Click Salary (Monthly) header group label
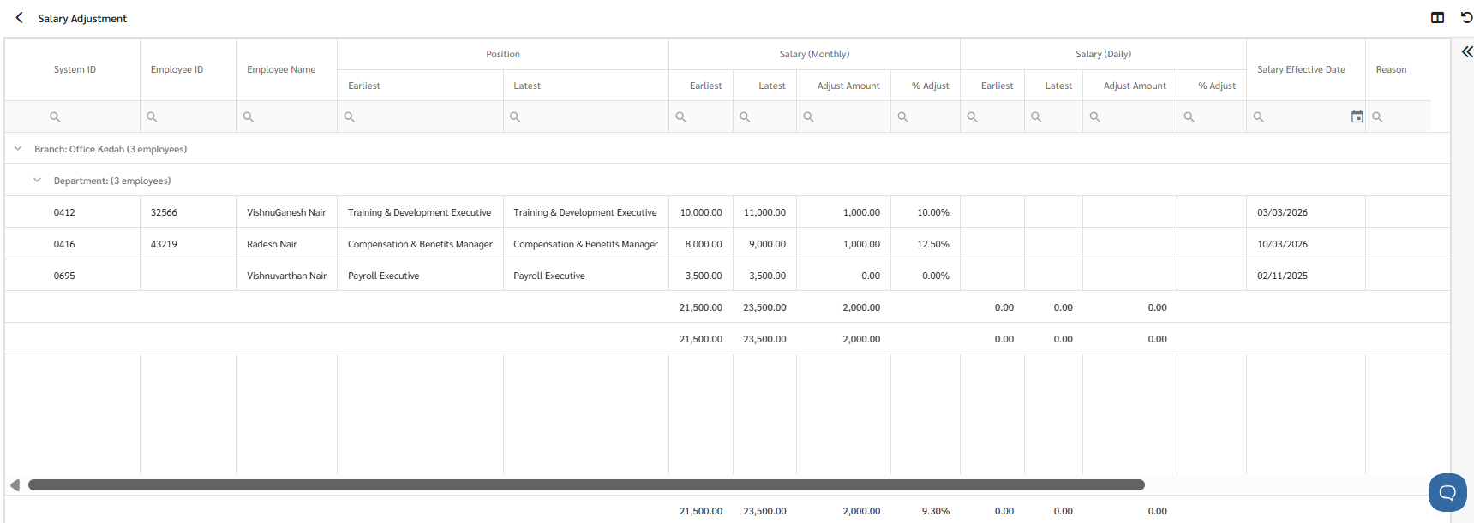This screenshot has width=1474, height=523. pyautogui.click(x=814, y=54)
